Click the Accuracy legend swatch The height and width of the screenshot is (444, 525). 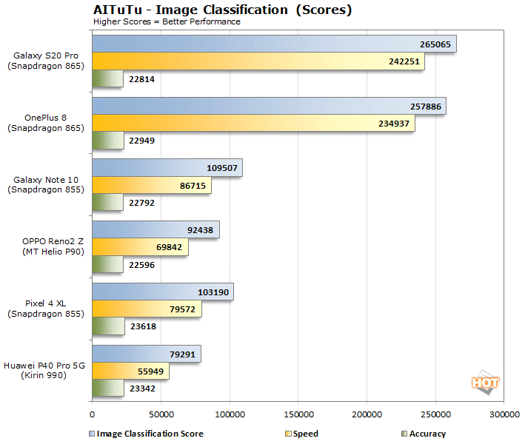coord(404,434)
